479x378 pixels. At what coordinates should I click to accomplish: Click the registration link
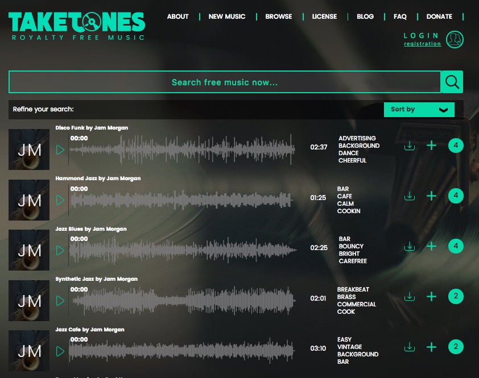tap(423, 44)
